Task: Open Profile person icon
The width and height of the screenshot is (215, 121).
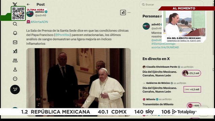Action: [15, 70]
